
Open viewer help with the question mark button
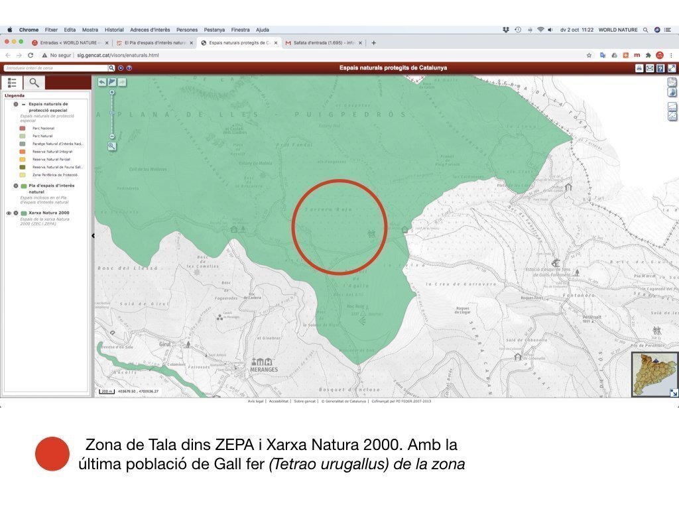pyautogui.click(x=660, y=68)
